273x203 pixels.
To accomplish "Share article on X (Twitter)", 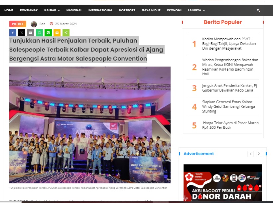I will 22,33.
